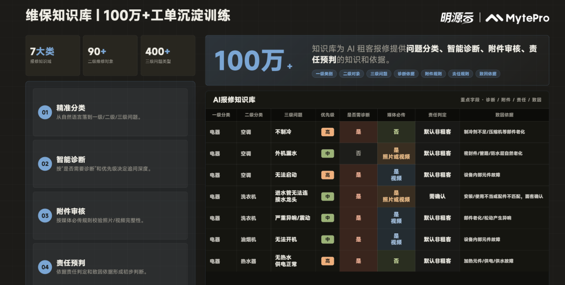Click 否 diagnosis cell in 外机漏水 row

click(358, 153)
